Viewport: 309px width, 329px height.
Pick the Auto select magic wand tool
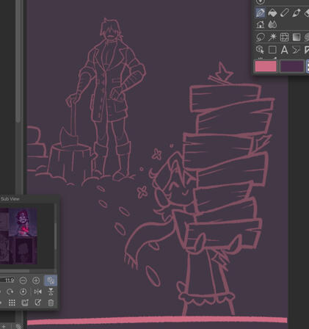(x=272, y=37)
